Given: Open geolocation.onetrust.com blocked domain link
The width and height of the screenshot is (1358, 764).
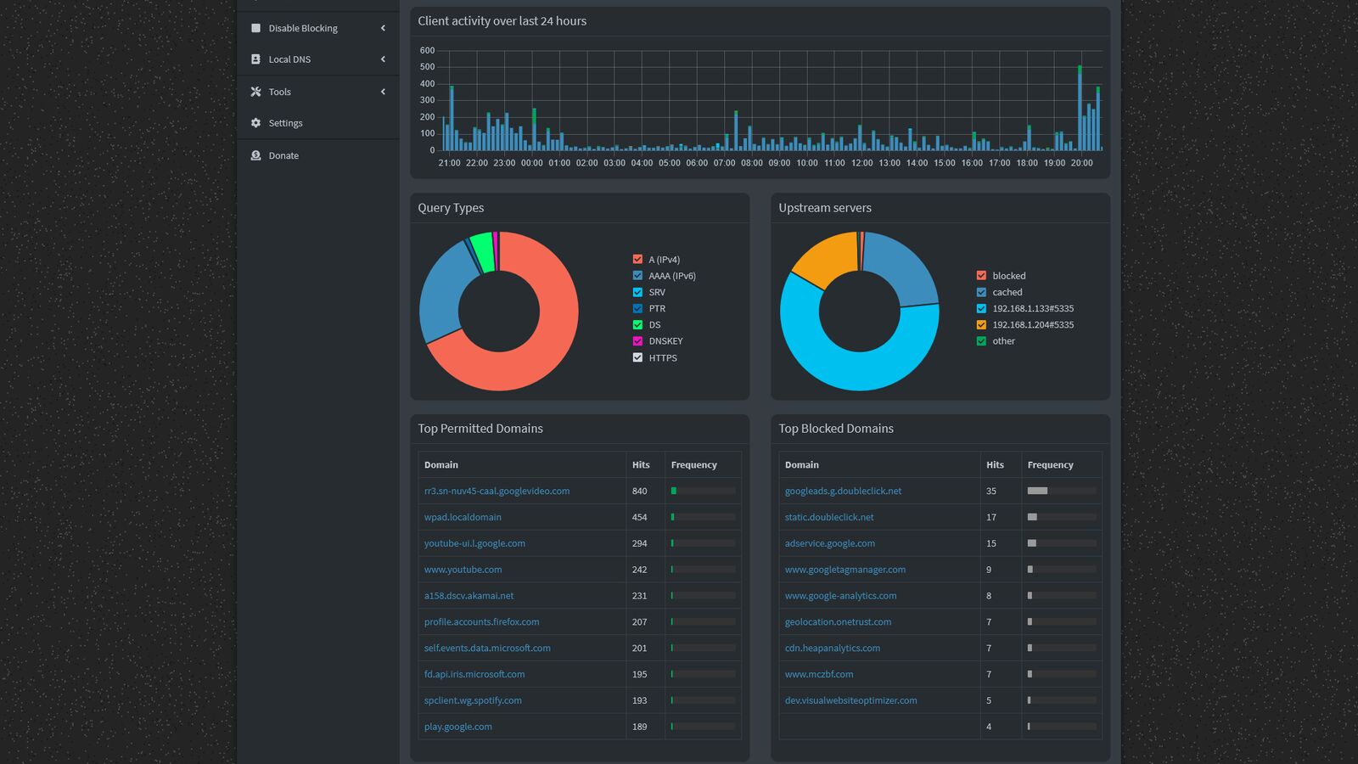Looking at the screenshot, I should [x=838, y=622].
